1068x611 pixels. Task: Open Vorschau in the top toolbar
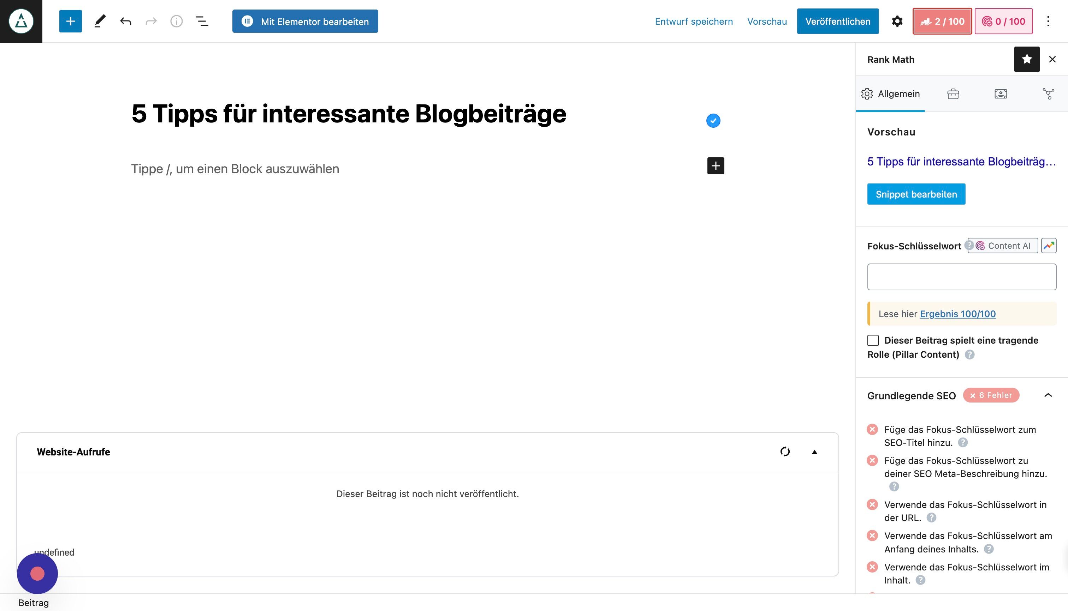point(767,22)
